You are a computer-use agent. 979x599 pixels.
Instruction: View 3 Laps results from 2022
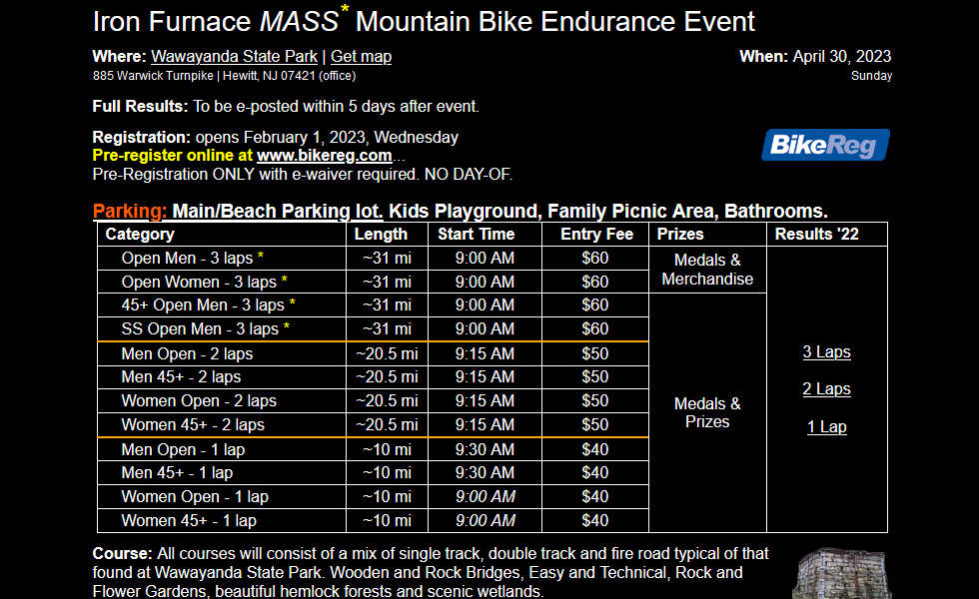point(827,351)
